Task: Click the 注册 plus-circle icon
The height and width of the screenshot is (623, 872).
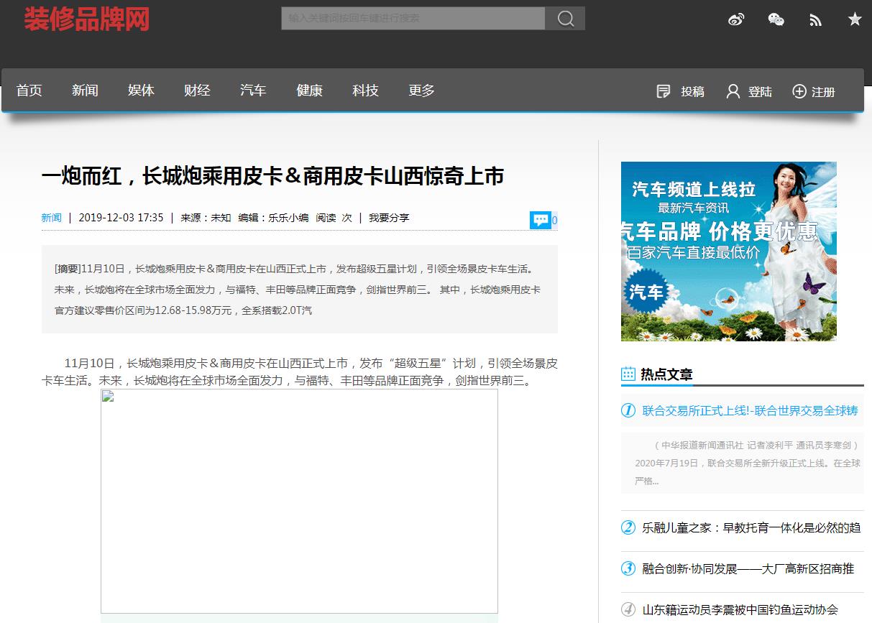Action: (x=799, y=91)
